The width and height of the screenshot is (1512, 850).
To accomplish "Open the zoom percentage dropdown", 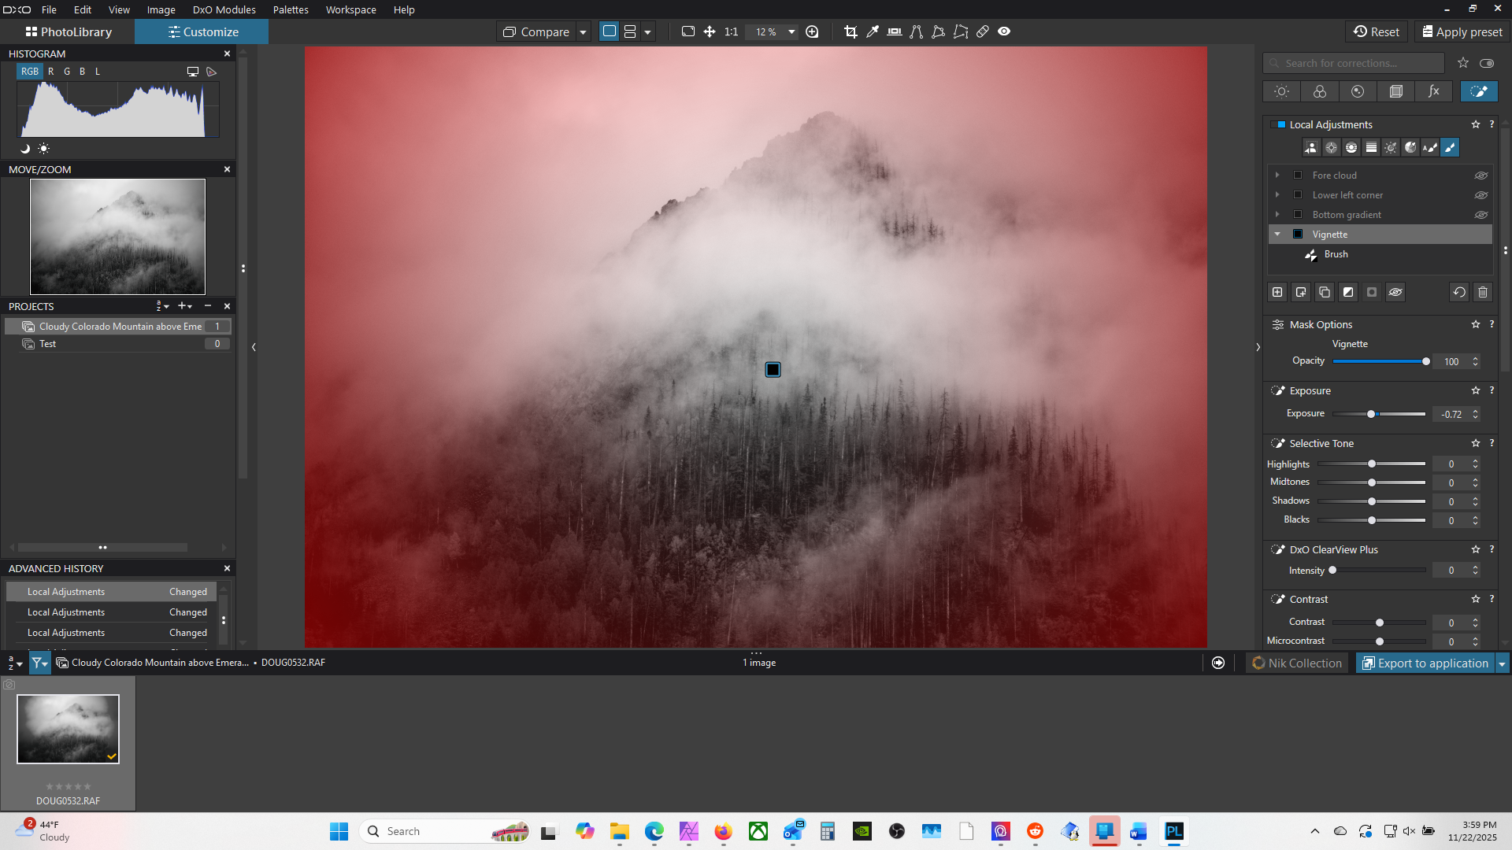I will coord(791,32).
